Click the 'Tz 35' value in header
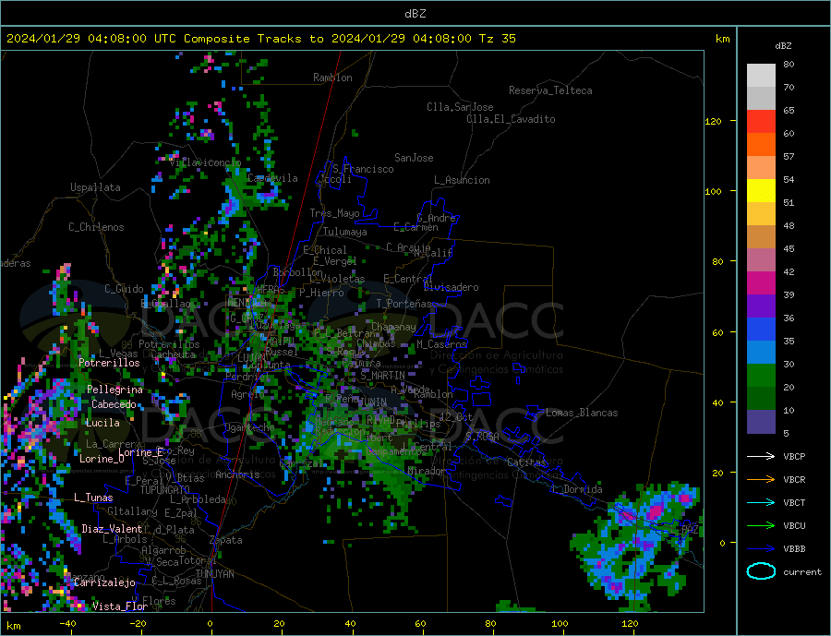Viewport: 831px width, 636px height. pyautogui.click(x=497, y=39)
